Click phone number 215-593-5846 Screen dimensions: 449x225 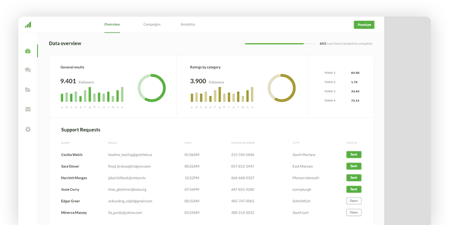[243, 155]
